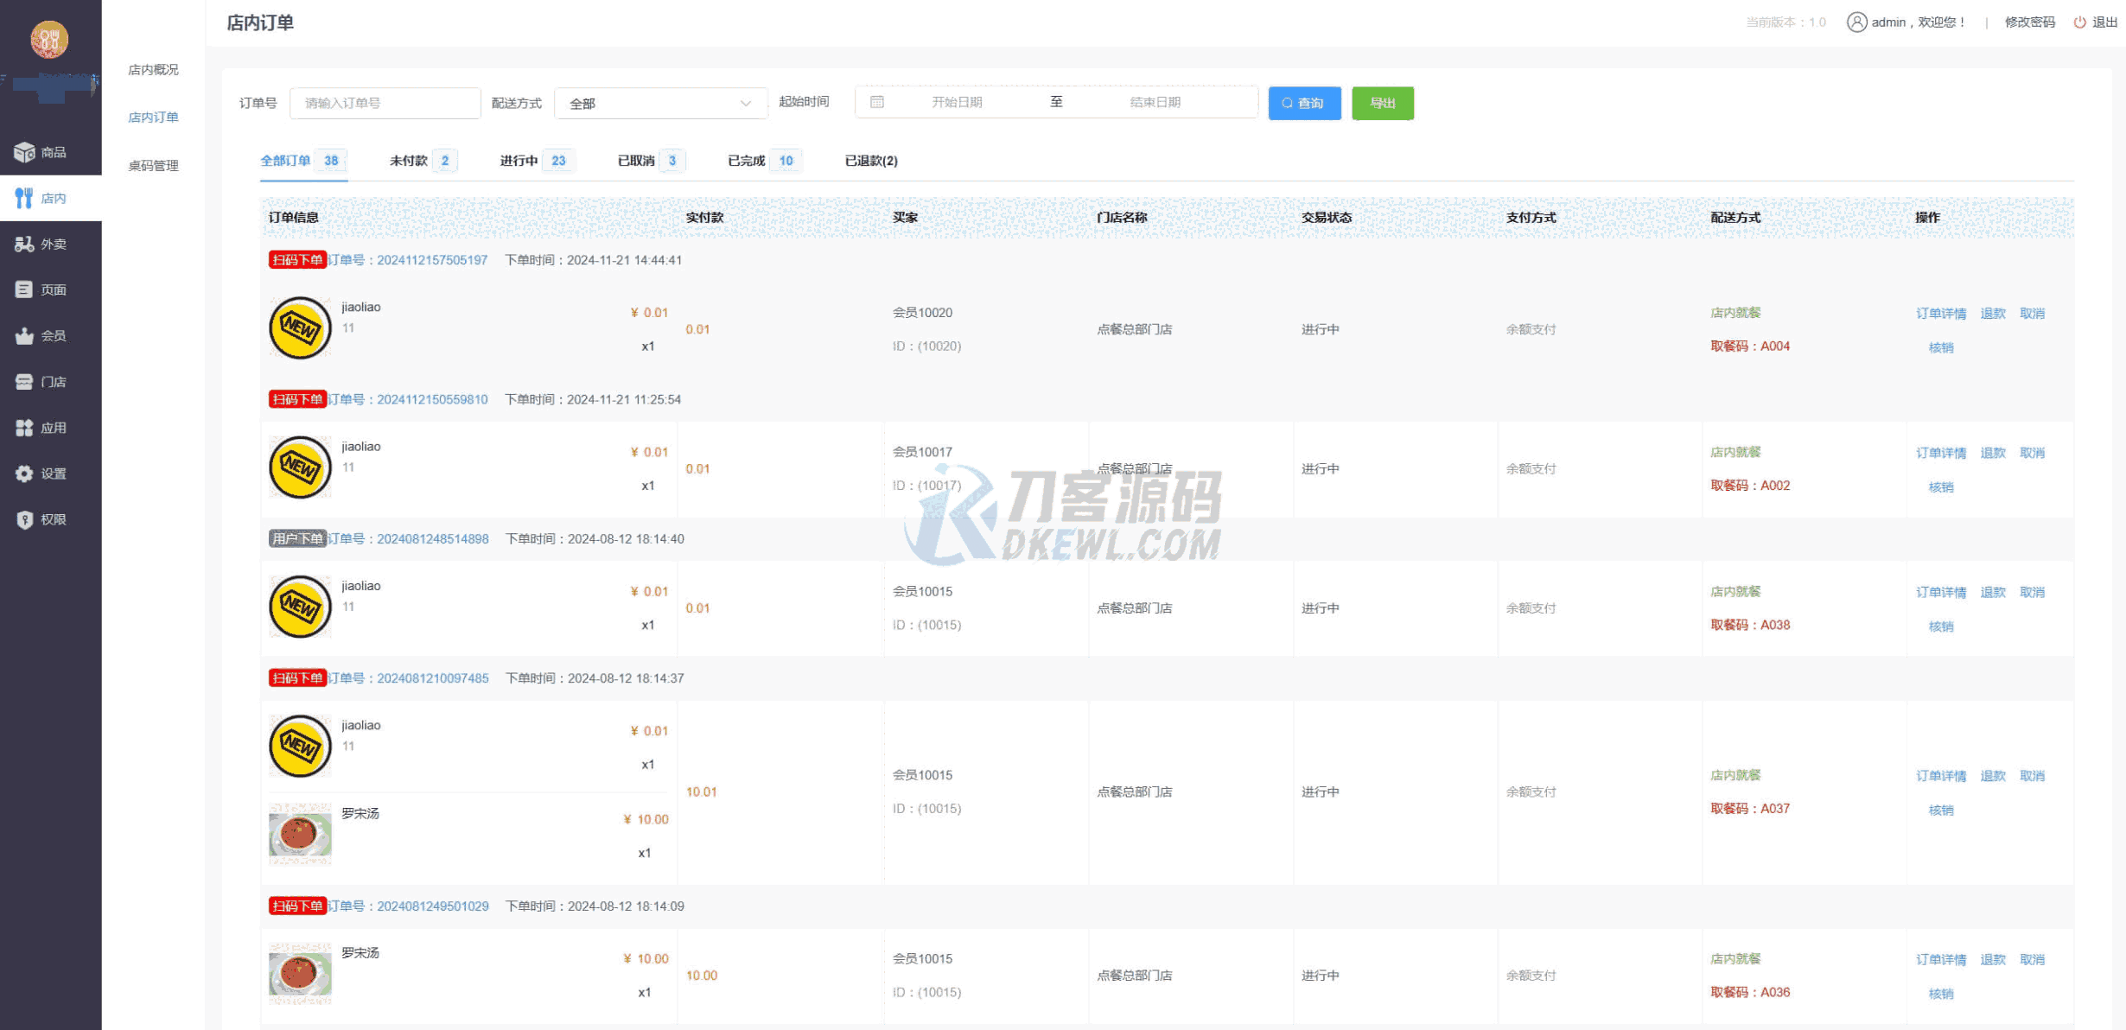Screen dimensions: 2126x1030
Task: Click the green 导出 export button
Action: 1382,103
